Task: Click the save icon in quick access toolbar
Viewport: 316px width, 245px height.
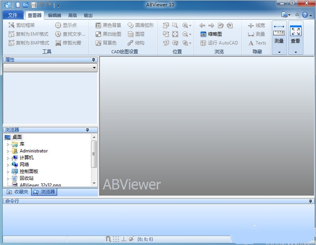Action: [33, 5]
